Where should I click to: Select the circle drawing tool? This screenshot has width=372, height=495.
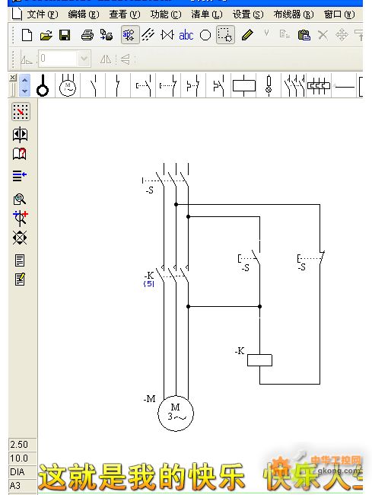pos(205,35)
